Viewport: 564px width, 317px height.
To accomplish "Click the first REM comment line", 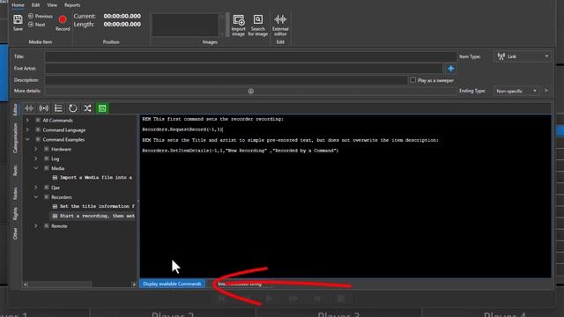I will [x=212, y=119].
